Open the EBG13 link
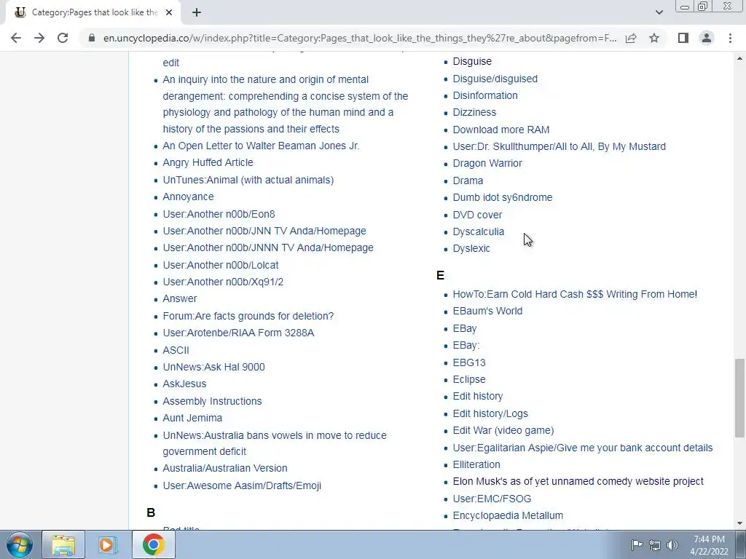The height and width of the screenshot is (559, 746). (x=469, y=362)
